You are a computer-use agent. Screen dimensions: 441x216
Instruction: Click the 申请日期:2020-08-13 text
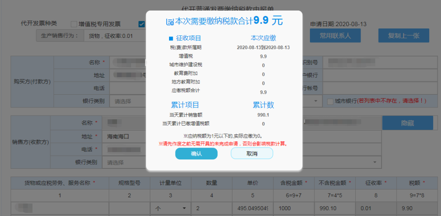pos(339,24)
